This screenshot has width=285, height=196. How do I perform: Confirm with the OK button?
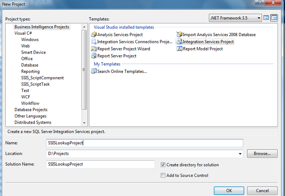click(229, 191)
